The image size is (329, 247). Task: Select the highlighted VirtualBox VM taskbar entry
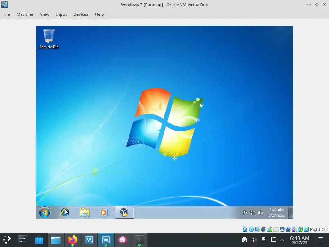click(x=106, y=240)
